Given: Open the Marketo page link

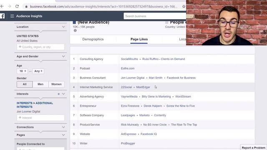Looking at the screenshot, I should click(144, 115).
